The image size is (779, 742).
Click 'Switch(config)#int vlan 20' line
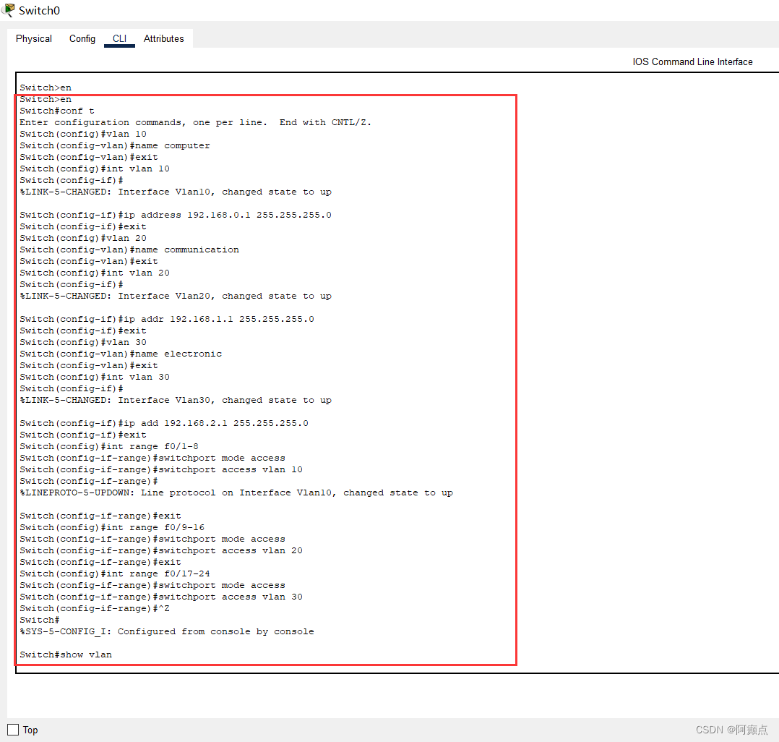click(x=95, y=273)
